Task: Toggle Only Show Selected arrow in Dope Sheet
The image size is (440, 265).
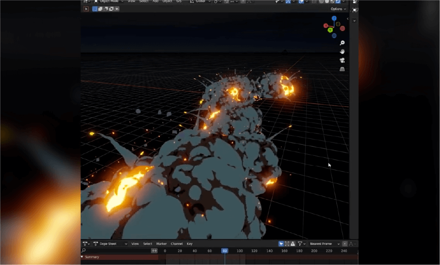Action: (281, 244)
